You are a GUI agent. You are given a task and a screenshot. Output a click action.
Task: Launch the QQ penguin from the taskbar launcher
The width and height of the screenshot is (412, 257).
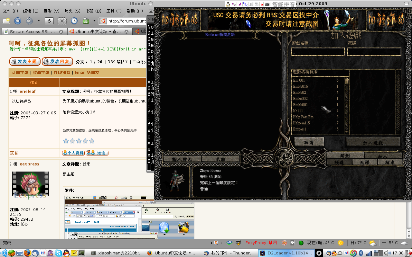pyautogui.click(x=66, y=253)
